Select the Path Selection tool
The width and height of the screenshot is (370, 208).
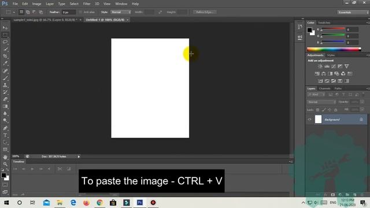point(5,143)
